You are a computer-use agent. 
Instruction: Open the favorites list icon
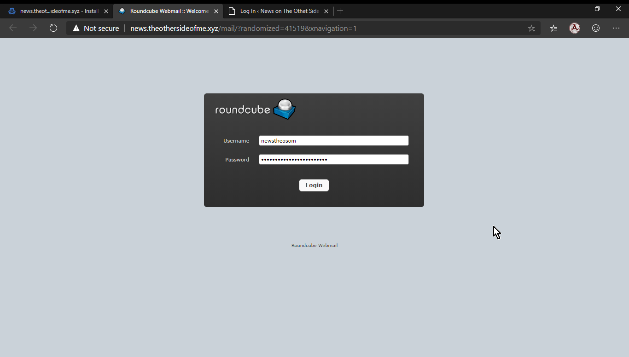tap(553, 28)
